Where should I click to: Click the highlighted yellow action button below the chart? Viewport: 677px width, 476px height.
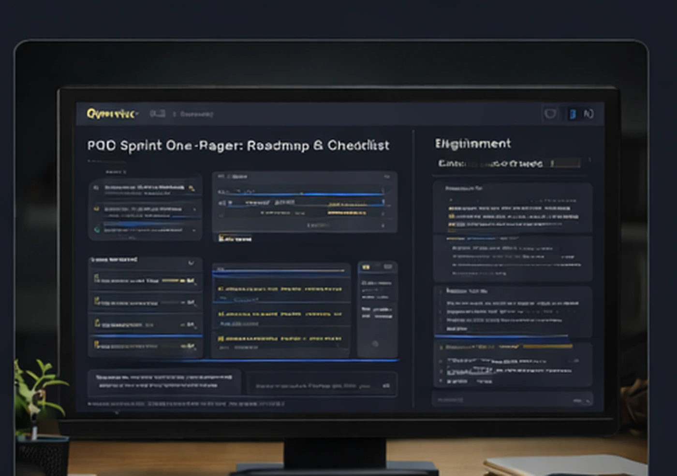(235, 238)
